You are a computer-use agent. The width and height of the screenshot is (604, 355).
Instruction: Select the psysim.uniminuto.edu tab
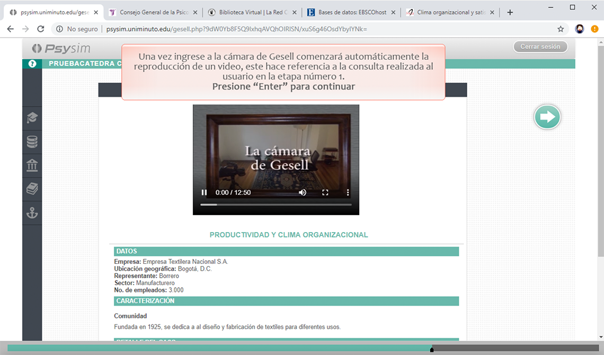[x=54, y=12]
